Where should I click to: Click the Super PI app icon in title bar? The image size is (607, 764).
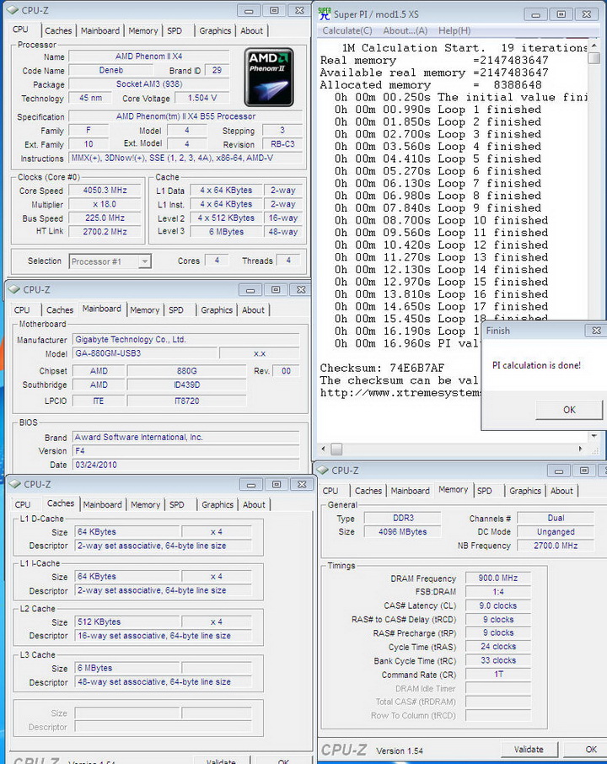click(x=325, y=13)
